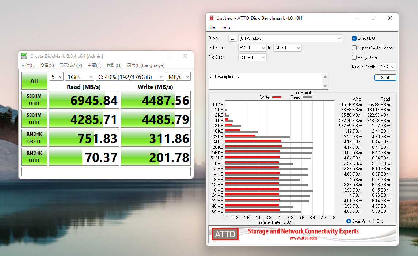Click the 5.59 GB/s read value
Image resolution: width=418 pixels, height=256 pixels.
tap(381, 211)
